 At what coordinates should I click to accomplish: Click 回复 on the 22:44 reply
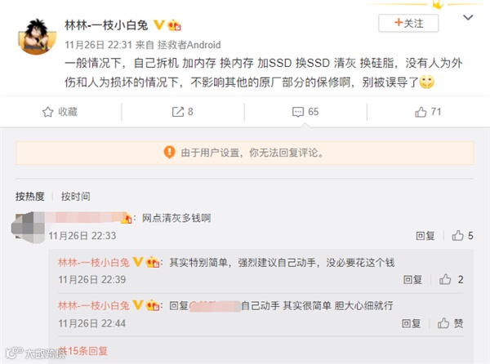coord(411,323)
